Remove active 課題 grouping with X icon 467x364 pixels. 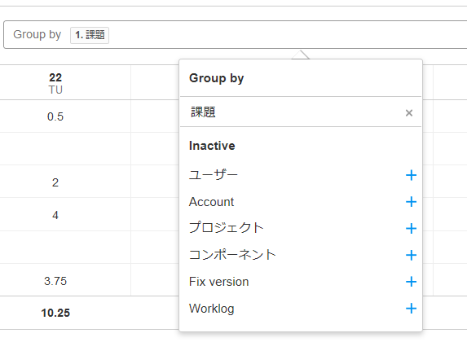[409, 113]
